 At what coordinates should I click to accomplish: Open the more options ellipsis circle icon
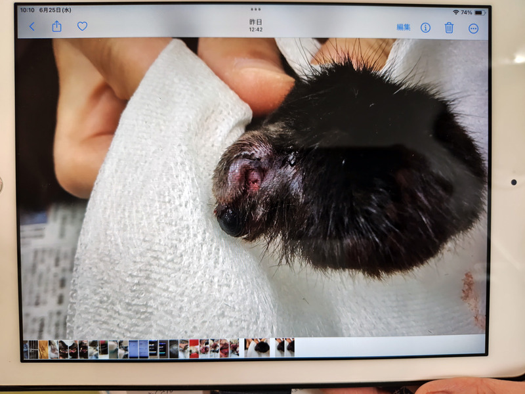tap(473, 29)
